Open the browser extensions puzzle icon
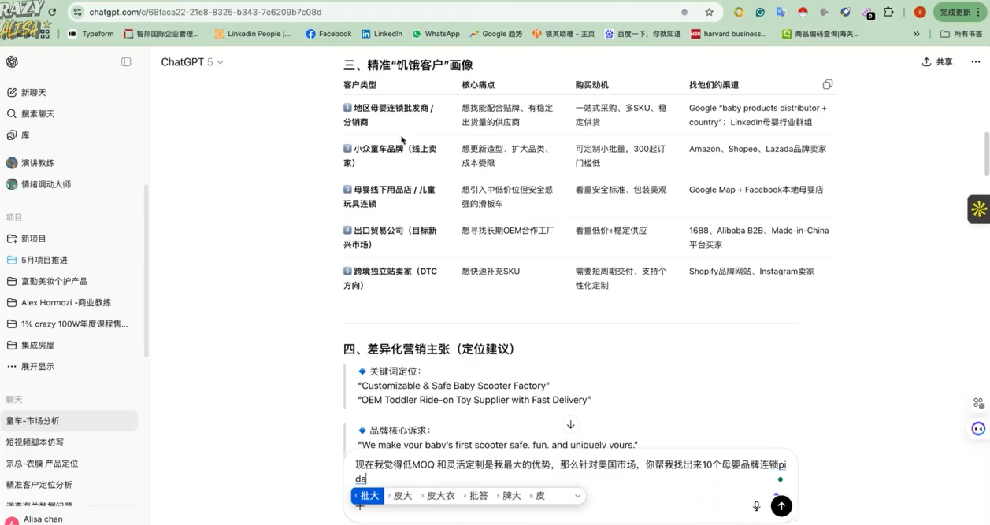Viewport: 990px width, 525px height. [889, 12]
